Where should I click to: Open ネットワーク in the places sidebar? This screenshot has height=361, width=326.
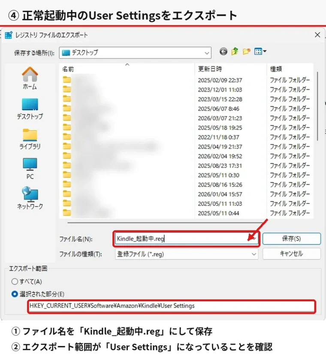pyautogui.click(x=30, y=198)
